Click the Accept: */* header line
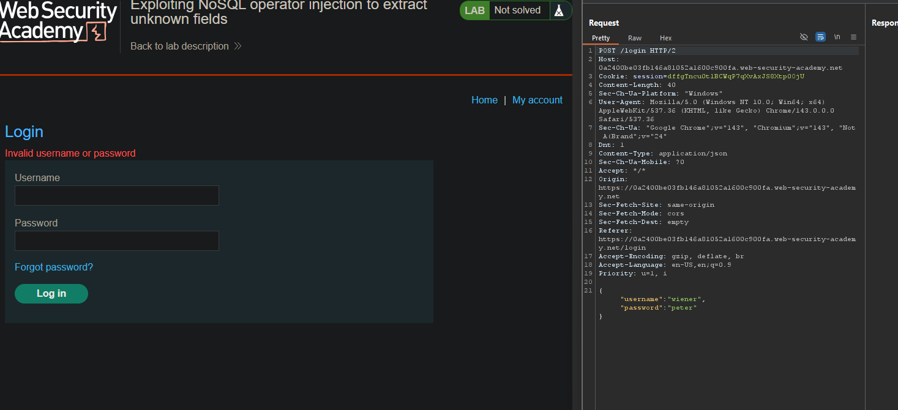The width and height of the screenshot is (898, 410). click(622, 171)
